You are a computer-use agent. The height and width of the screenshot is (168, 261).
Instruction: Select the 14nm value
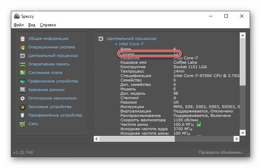point(179,71)
